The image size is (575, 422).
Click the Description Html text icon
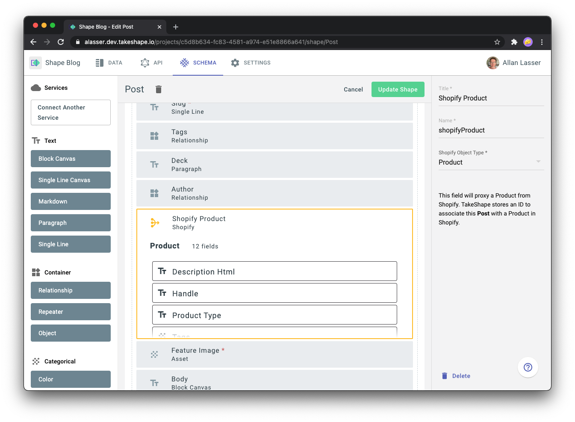click(x=162, y=271)
